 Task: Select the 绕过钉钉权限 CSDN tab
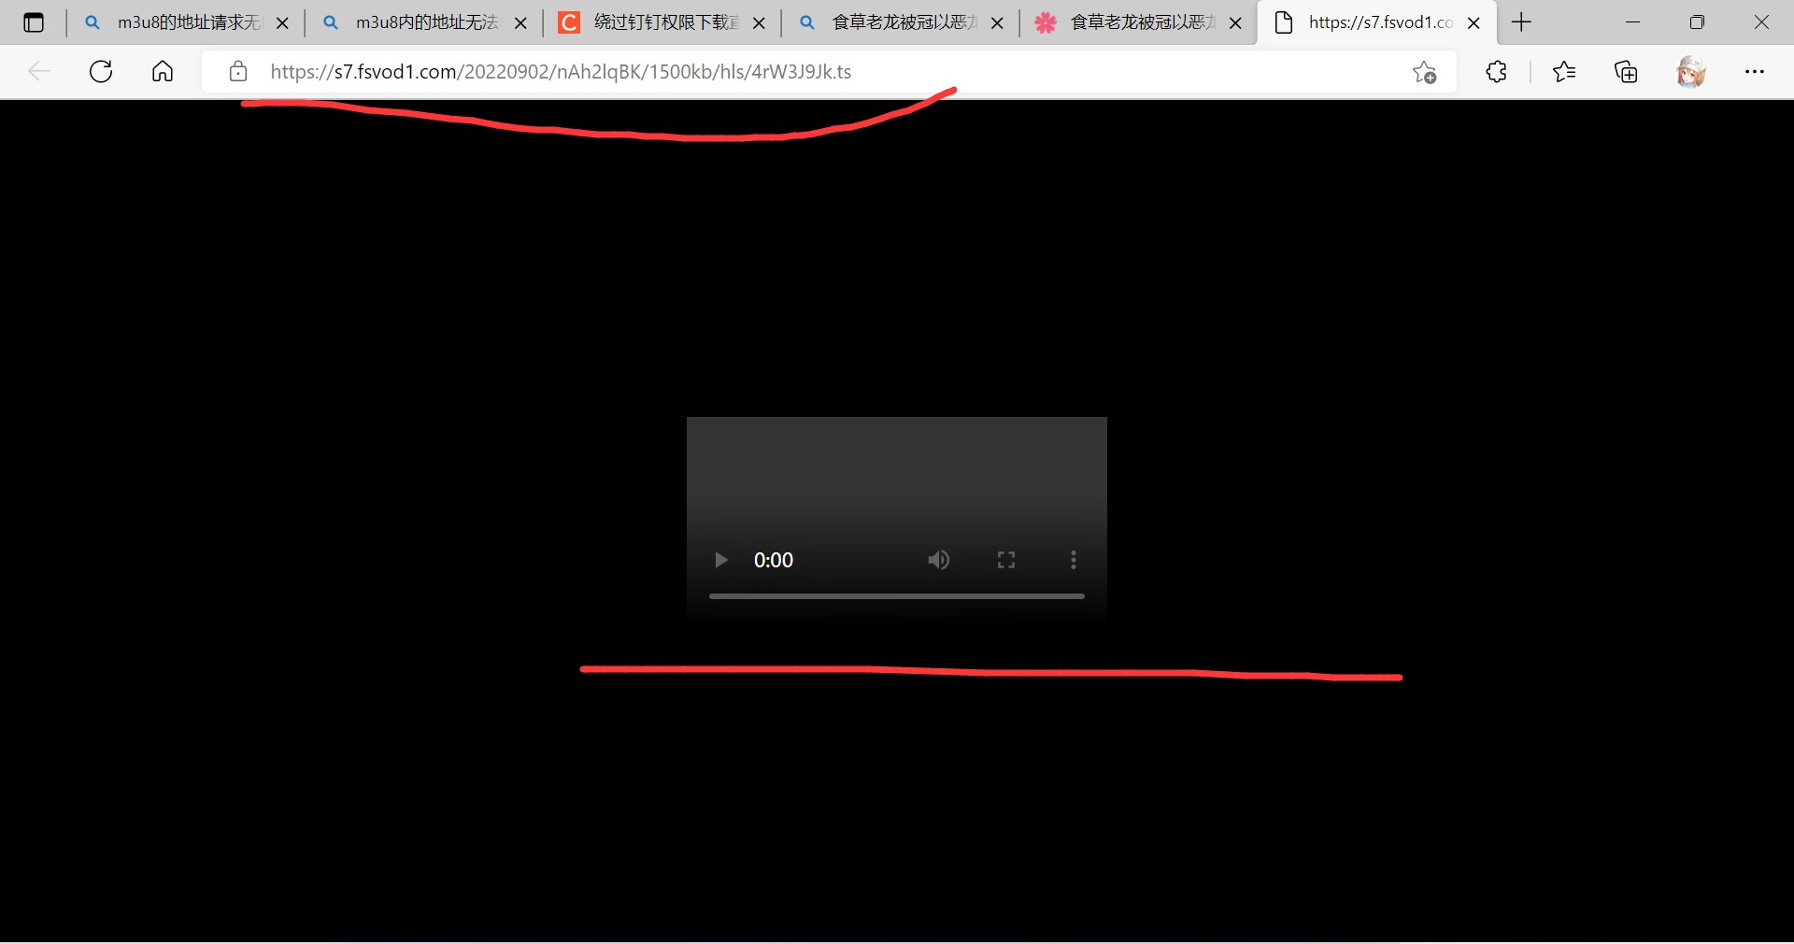tap(654, 21)
